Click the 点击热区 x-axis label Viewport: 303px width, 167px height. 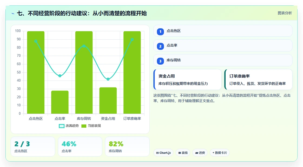pos(36,119)
